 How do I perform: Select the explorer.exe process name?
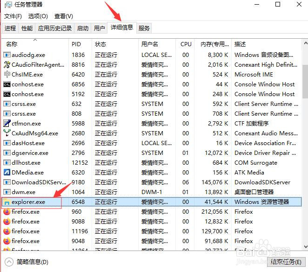[x=28, y=202]
